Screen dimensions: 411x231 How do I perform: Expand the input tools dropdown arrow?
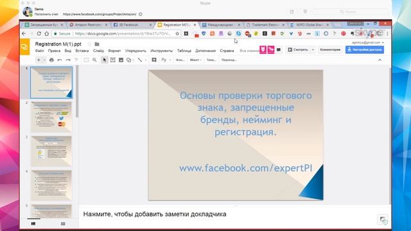pos(170,60)
